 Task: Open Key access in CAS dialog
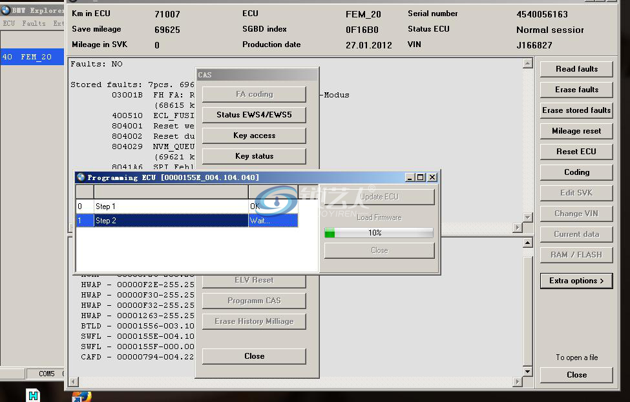tap(254, 136)
